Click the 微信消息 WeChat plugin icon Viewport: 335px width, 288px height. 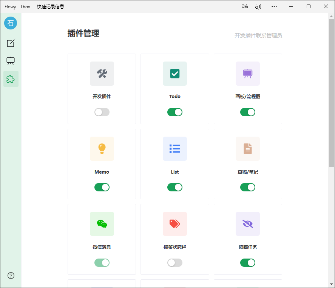pyautogui.click(x=102, y=224)
